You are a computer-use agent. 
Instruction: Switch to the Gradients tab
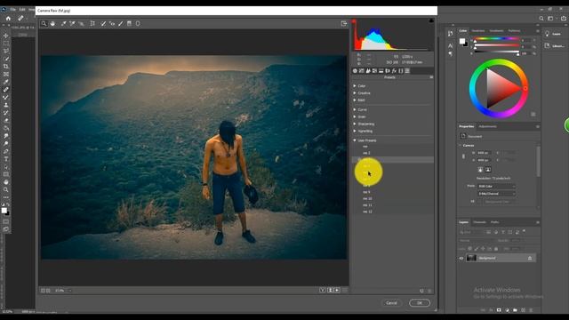pyautogui.click(x=496, y=31)
